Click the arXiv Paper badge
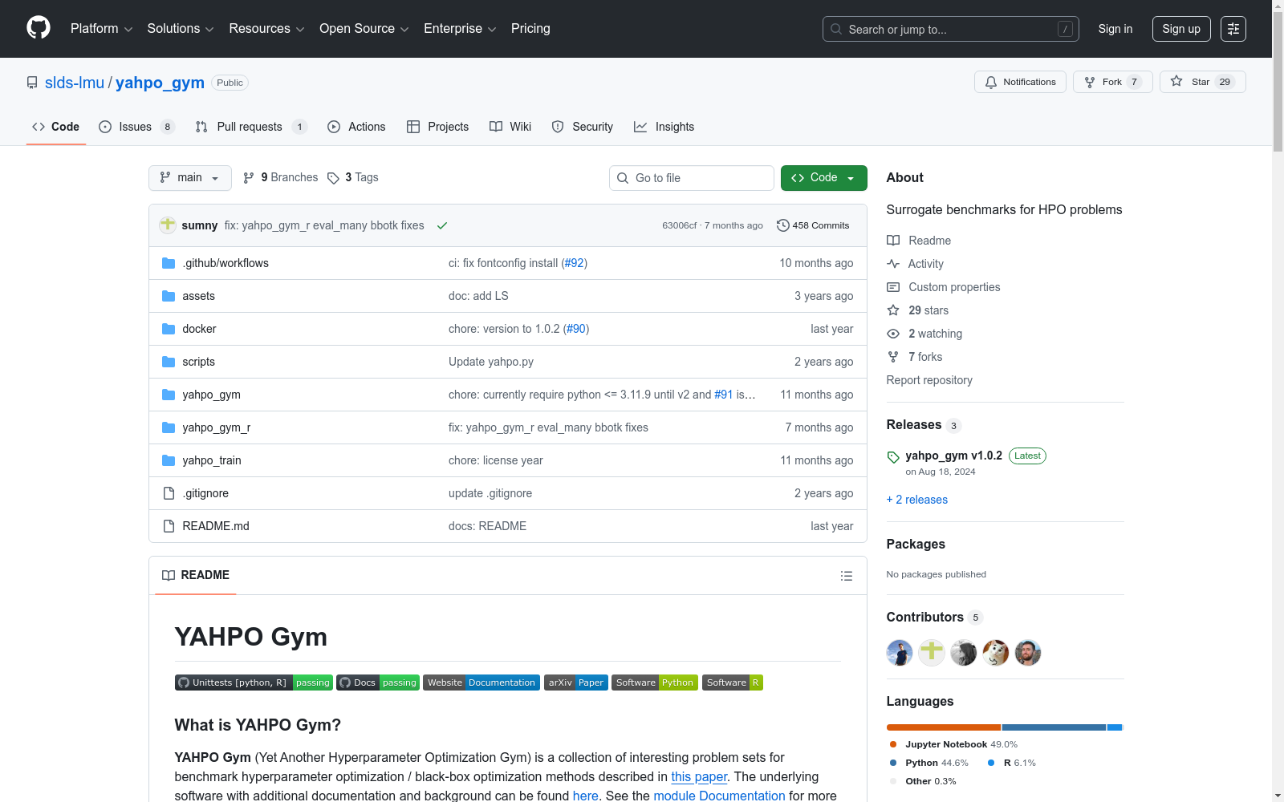The width and height of the screenshot is (1284, 802). pyautogui.click(x=576, y=683)
